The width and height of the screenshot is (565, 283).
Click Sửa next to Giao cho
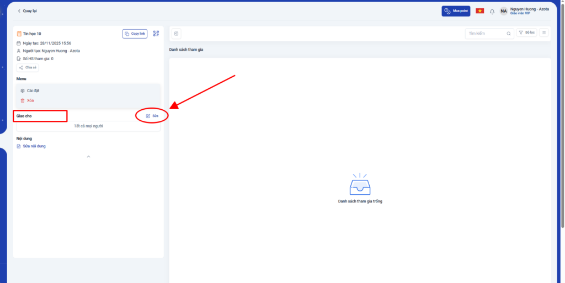152,116
